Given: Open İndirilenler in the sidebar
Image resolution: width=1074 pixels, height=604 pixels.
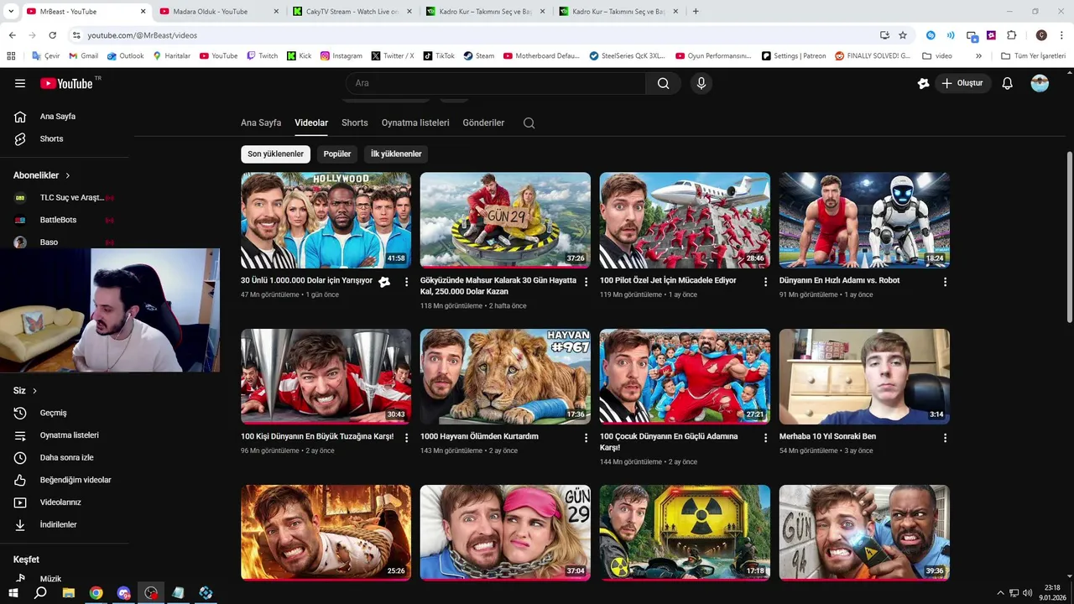Looking at the screenshot, I should (x=58, y=524).
